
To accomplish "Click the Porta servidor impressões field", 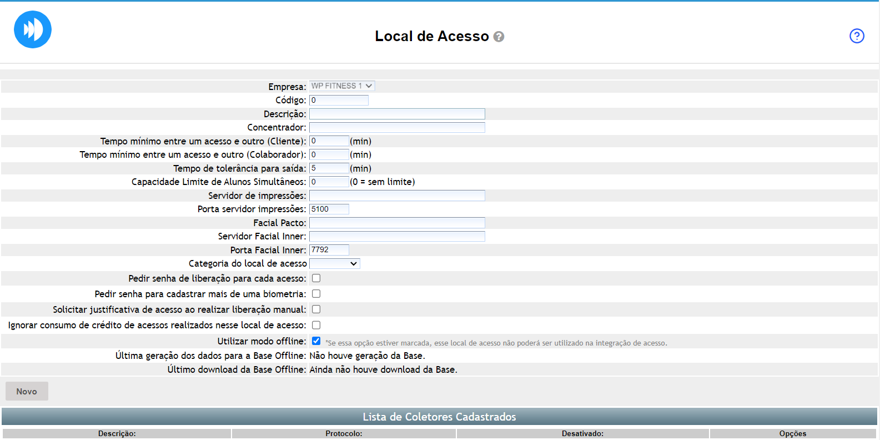I will (x=329, y=209).
